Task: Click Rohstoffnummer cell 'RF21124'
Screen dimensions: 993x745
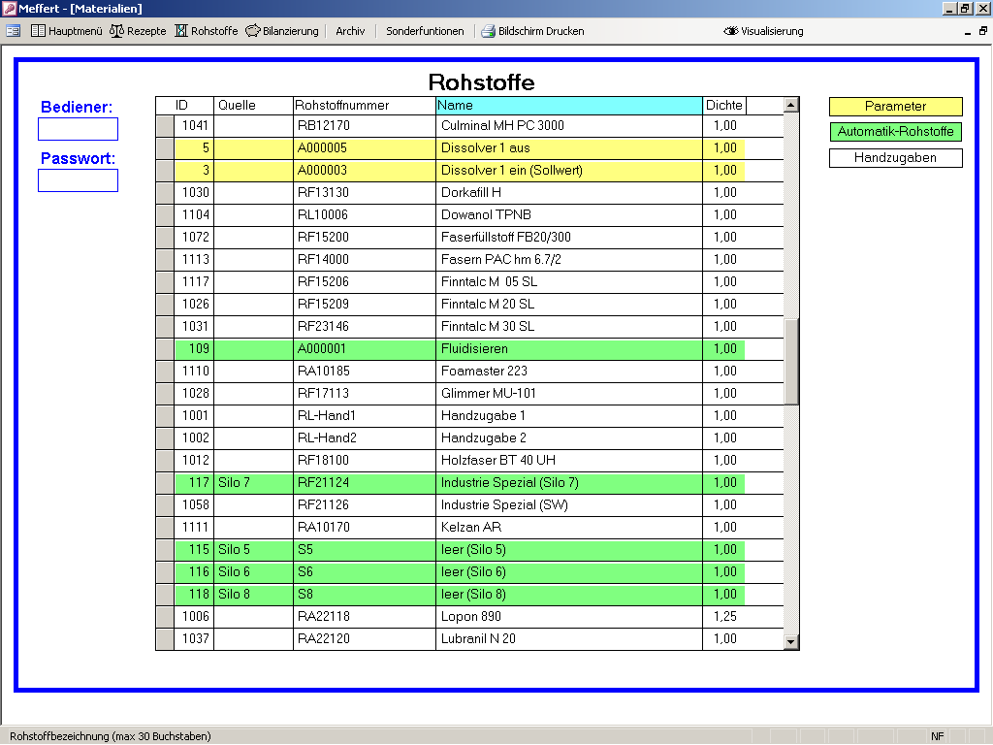Action: coord(365,483)
